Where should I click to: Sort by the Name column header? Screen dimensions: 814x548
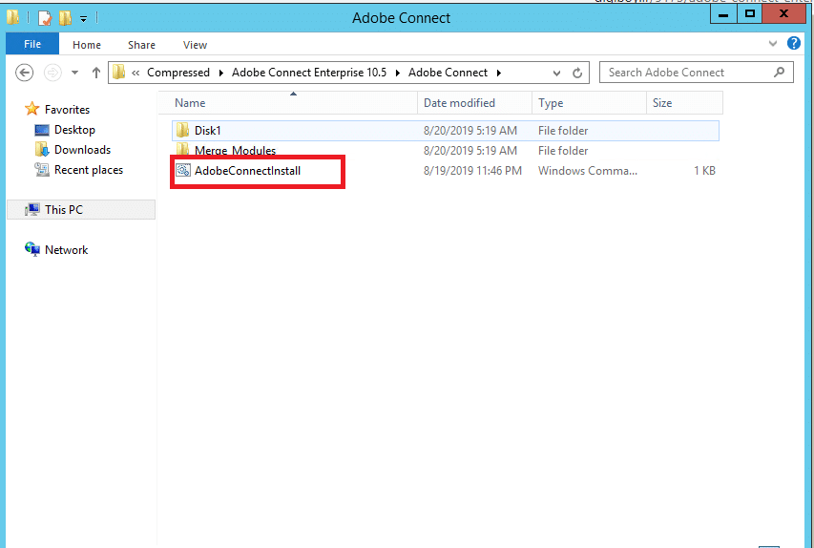coord(288,103)
